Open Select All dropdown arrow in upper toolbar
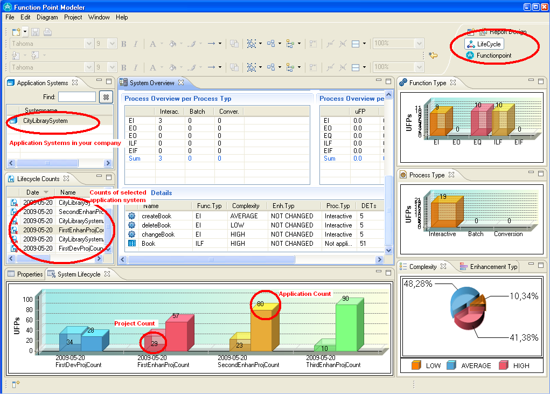Viewport: 550px width, 394px height. pos(260,44)
